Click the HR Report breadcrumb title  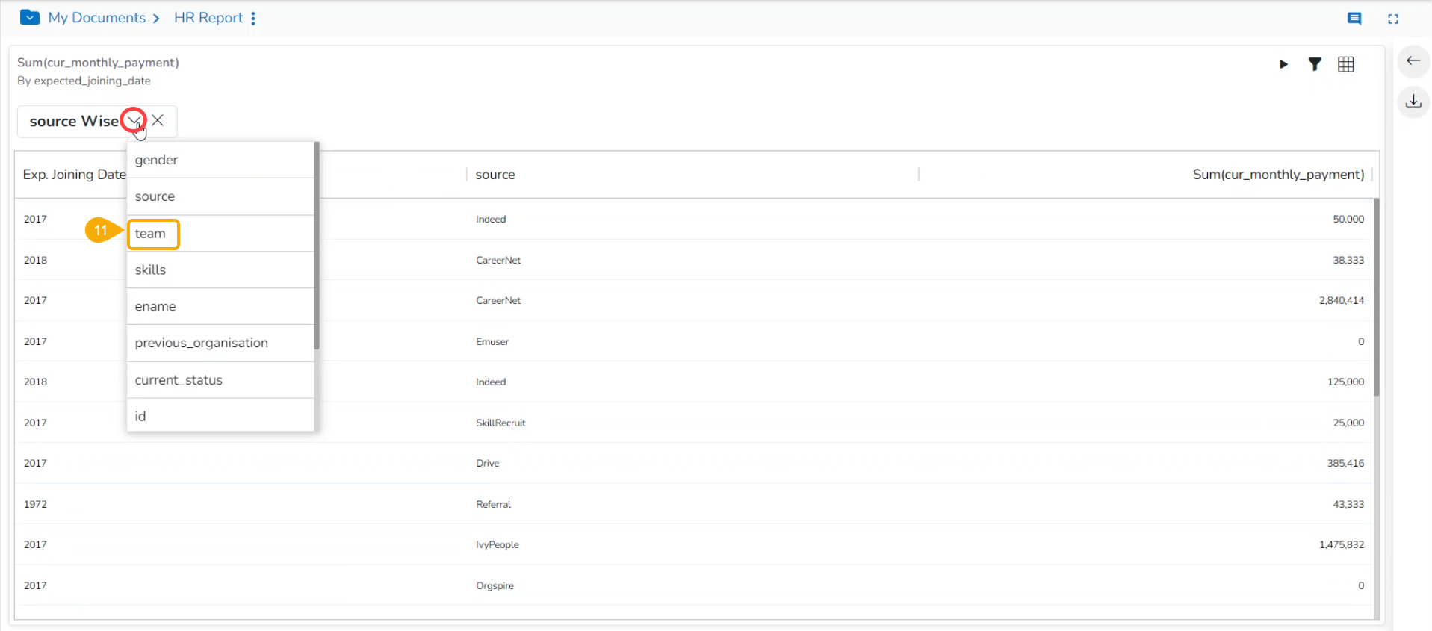tap(208, 18)
